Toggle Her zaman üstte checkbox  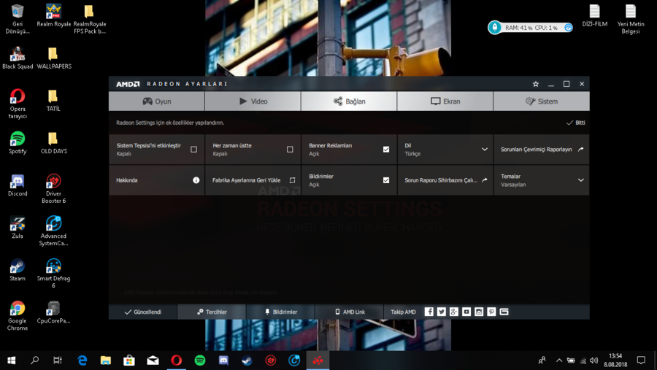290,149
